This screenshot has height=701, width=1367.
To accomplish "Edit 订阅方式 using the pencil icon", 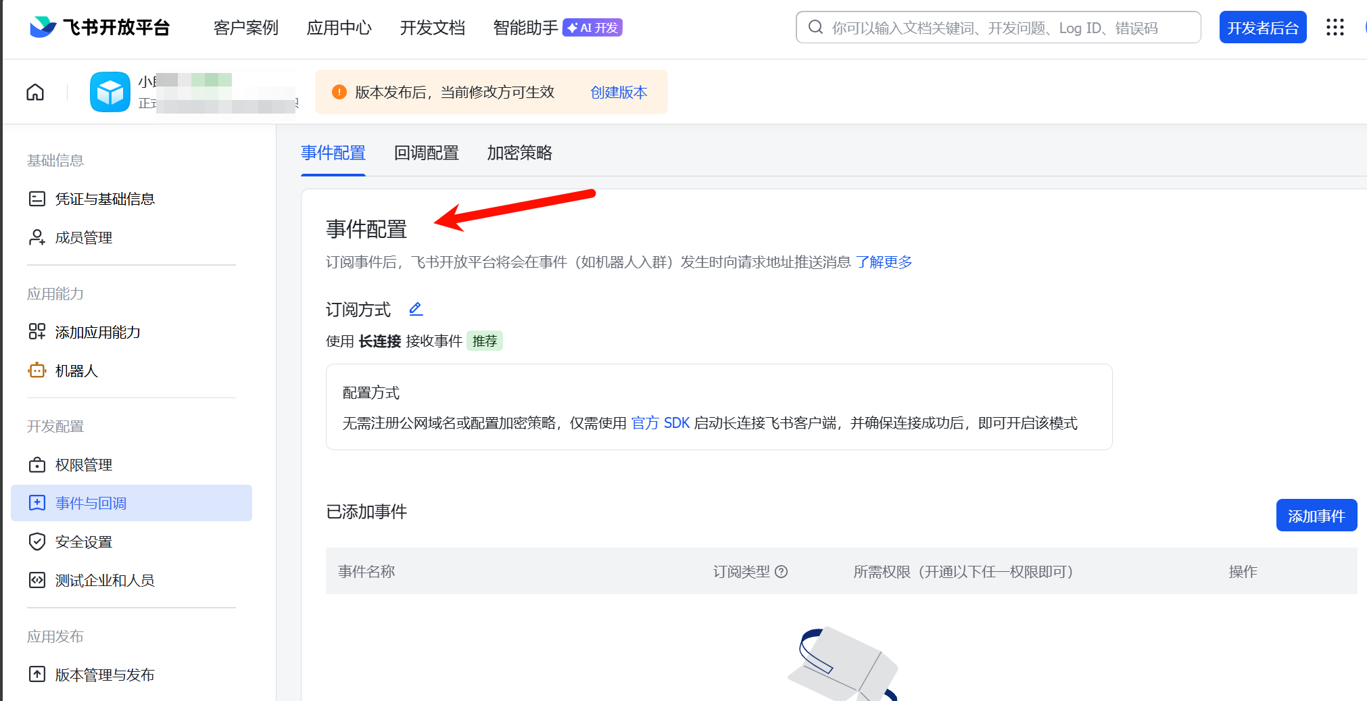I will coord(415,309).
